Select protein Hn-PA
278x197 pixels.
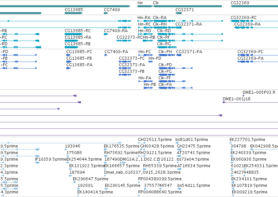145,78
